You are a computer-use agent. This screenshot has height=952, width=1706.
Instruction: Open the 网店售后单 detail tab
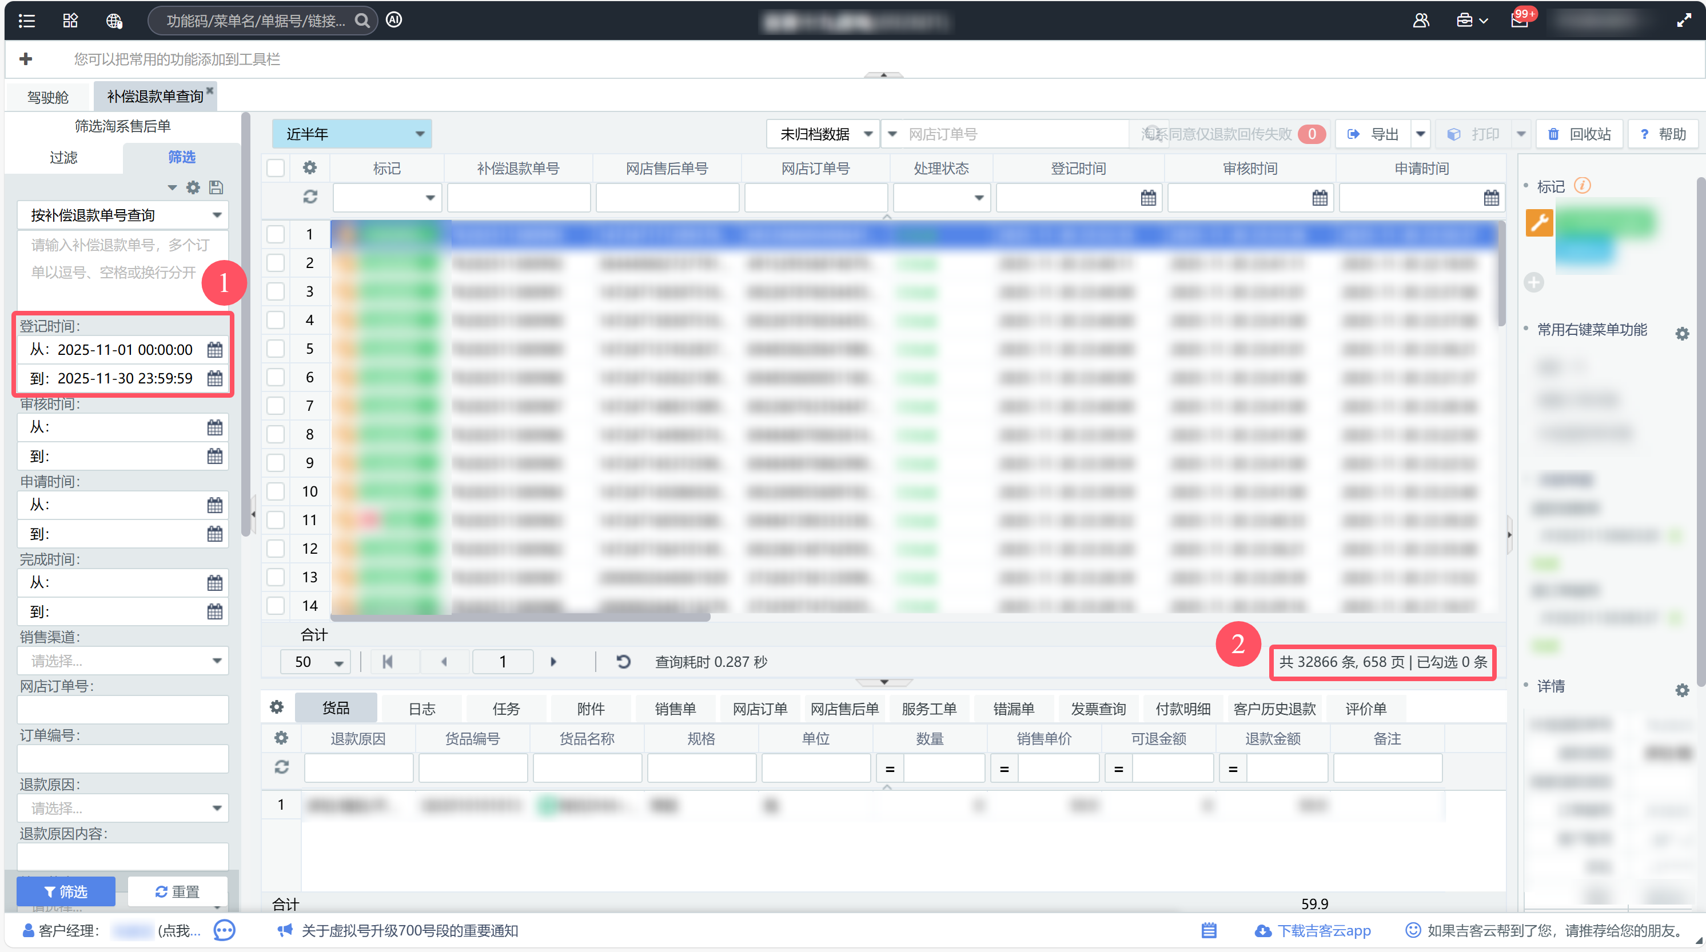(844, 709)
